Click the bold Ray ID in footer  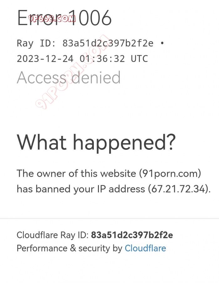(x=132, y=235)
